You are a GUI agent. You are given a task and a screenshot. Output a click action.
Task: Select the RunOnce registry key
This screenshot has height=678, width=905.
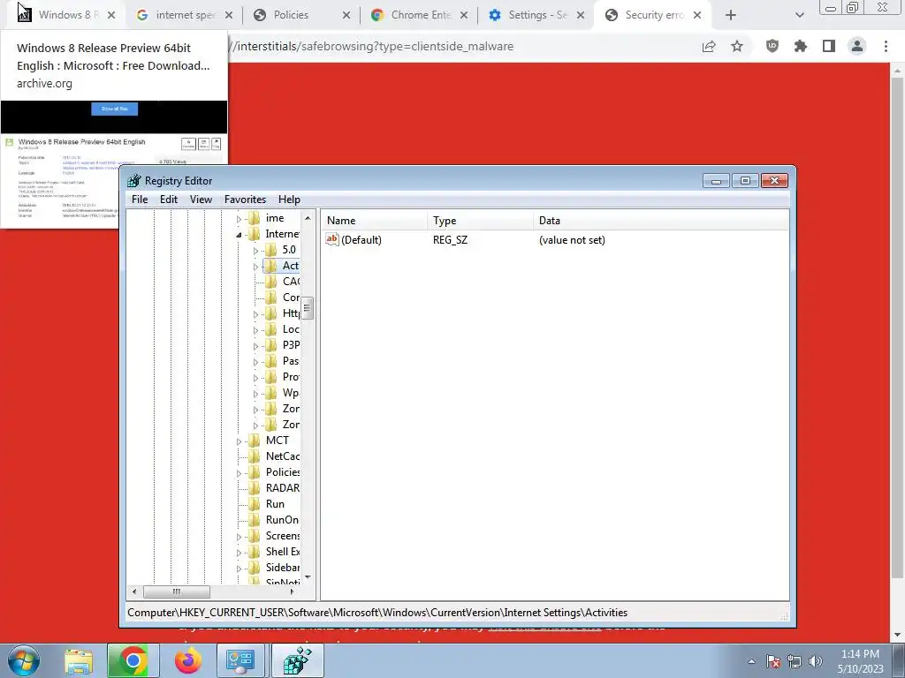274,519
